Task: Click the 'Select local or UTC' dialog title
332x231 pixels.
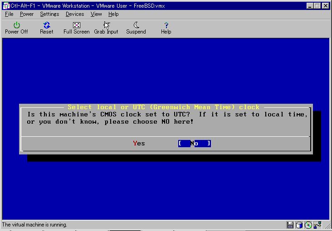Action: point(163,107)
